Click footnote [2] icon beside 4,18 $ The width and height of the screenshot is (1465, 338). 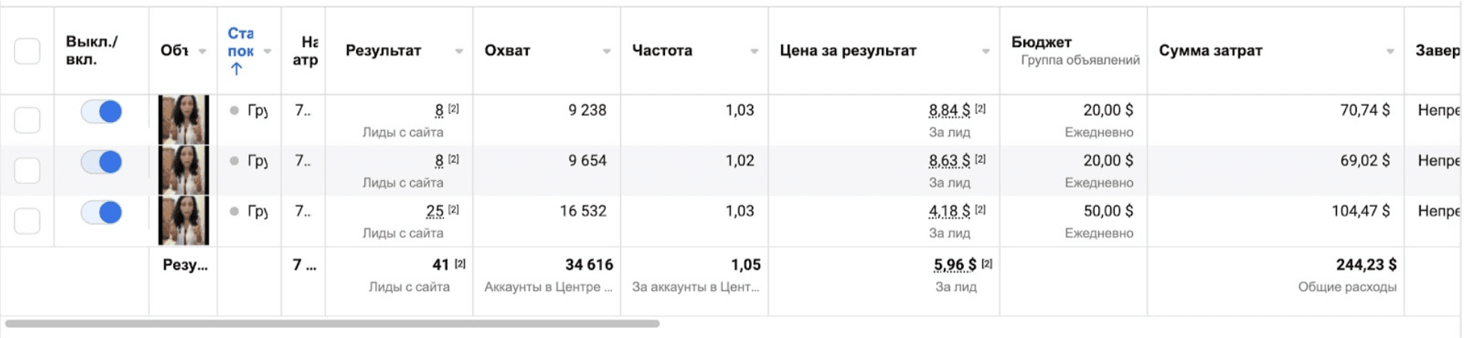coord(980,209)
